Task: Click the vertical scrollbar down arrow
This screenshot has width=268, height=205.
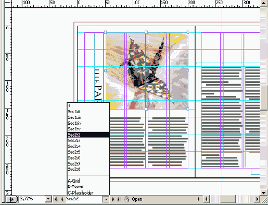Action: [264, 192]
